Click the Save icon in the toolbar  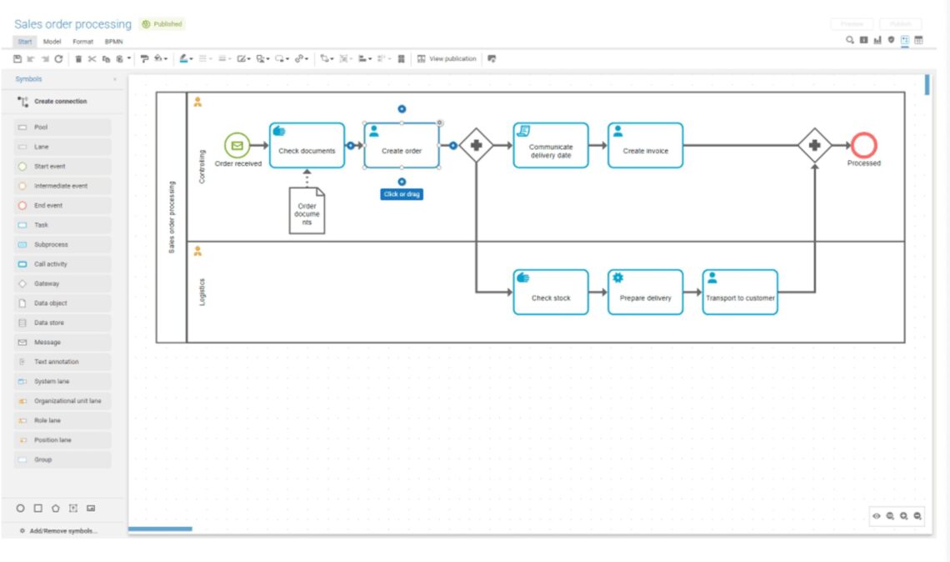click(x=18, y=59)
